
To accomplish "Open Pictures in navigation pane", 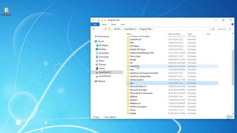I will pyautogui.click(x=102, y=65).
